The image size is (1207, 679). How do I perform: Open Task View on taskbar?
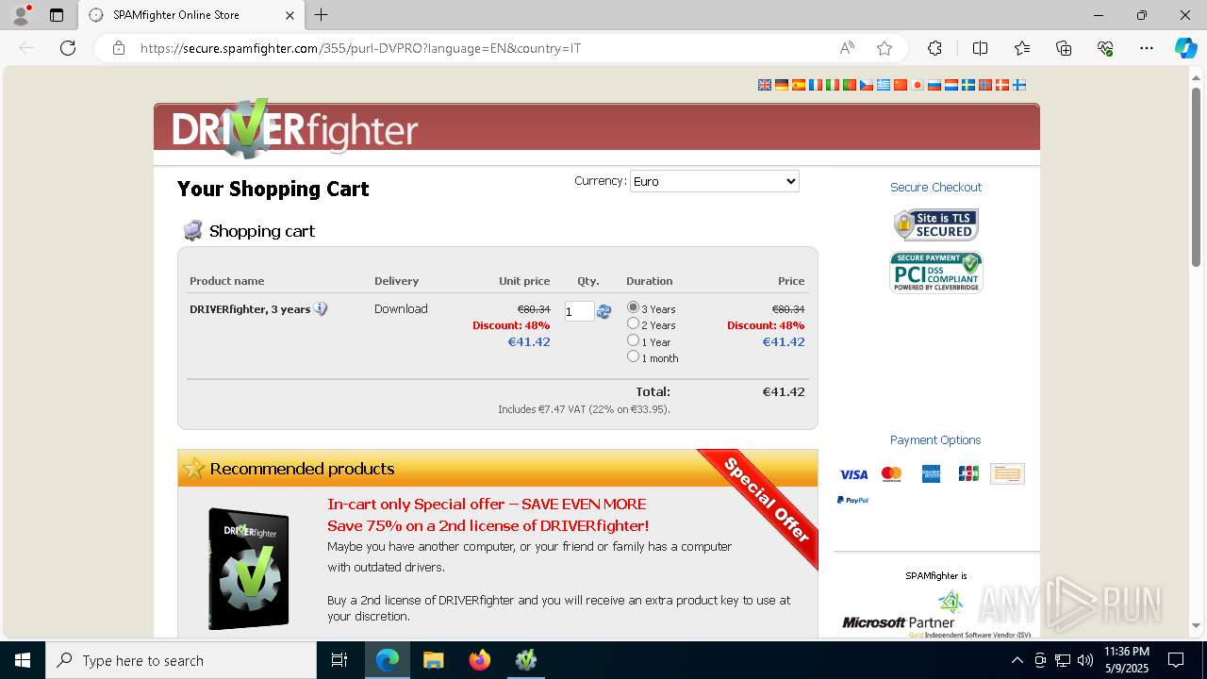(339, 660)
